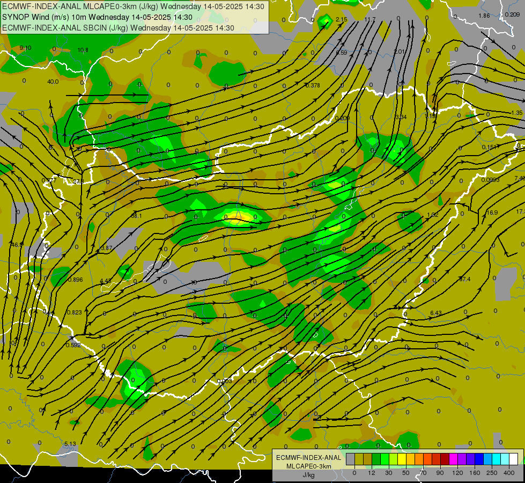Click the map value 10.8
This screenshot has height=483, width=525.
83,50
